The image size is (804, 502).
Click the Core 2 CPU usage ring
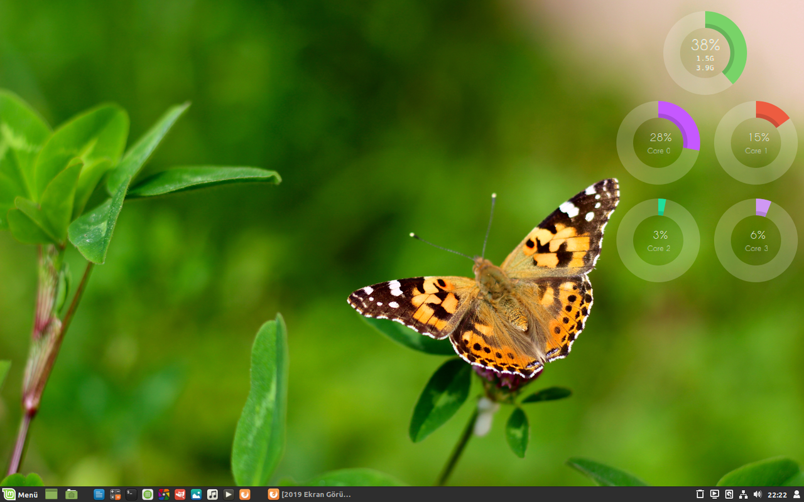[x=658, y=240]
